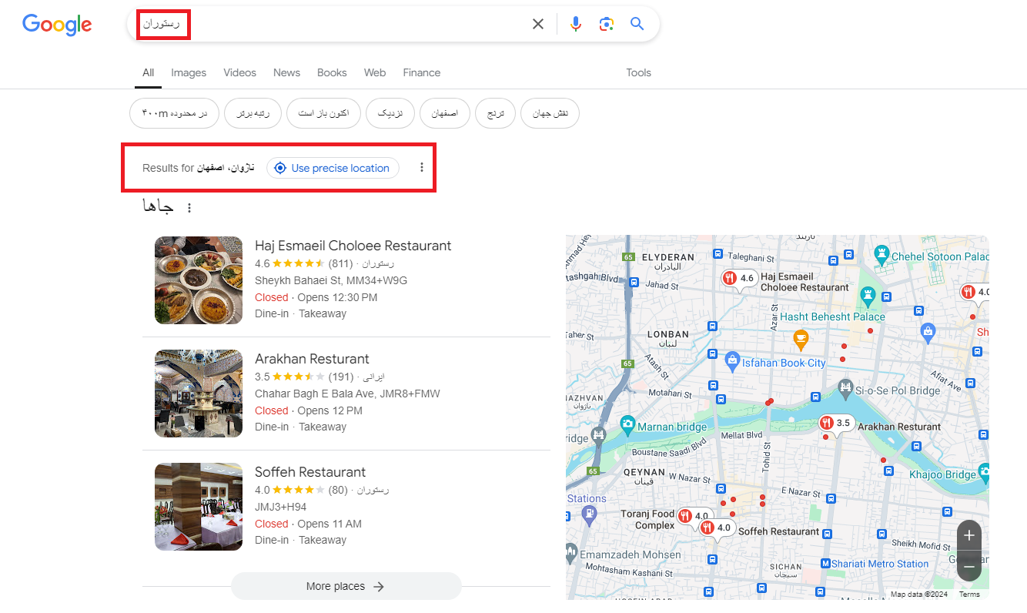Image resolution: width=1027 pixels, height=613 pixels.
Task: Select the 4.6 Haj Esmaeil map pin
Action: tap(740, 279)
